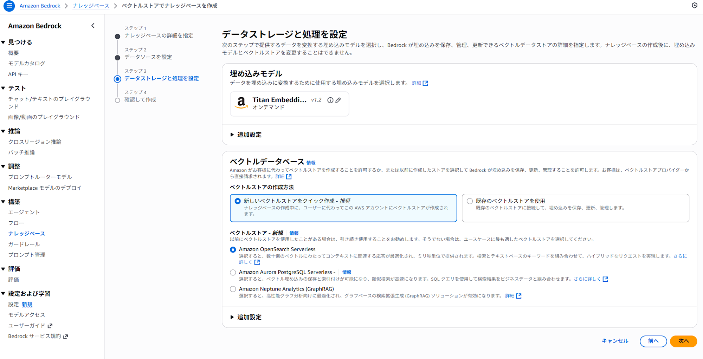Click the 次へ button
This screenshot has height=359, width=703.
coord(683,341)
